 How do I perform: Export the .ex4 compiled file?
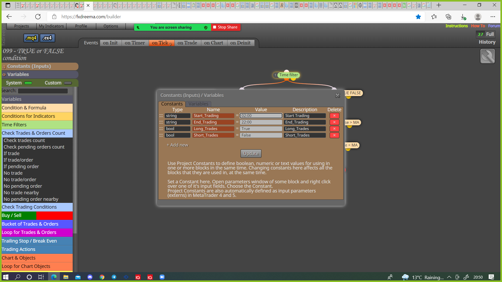coord(47,38)
